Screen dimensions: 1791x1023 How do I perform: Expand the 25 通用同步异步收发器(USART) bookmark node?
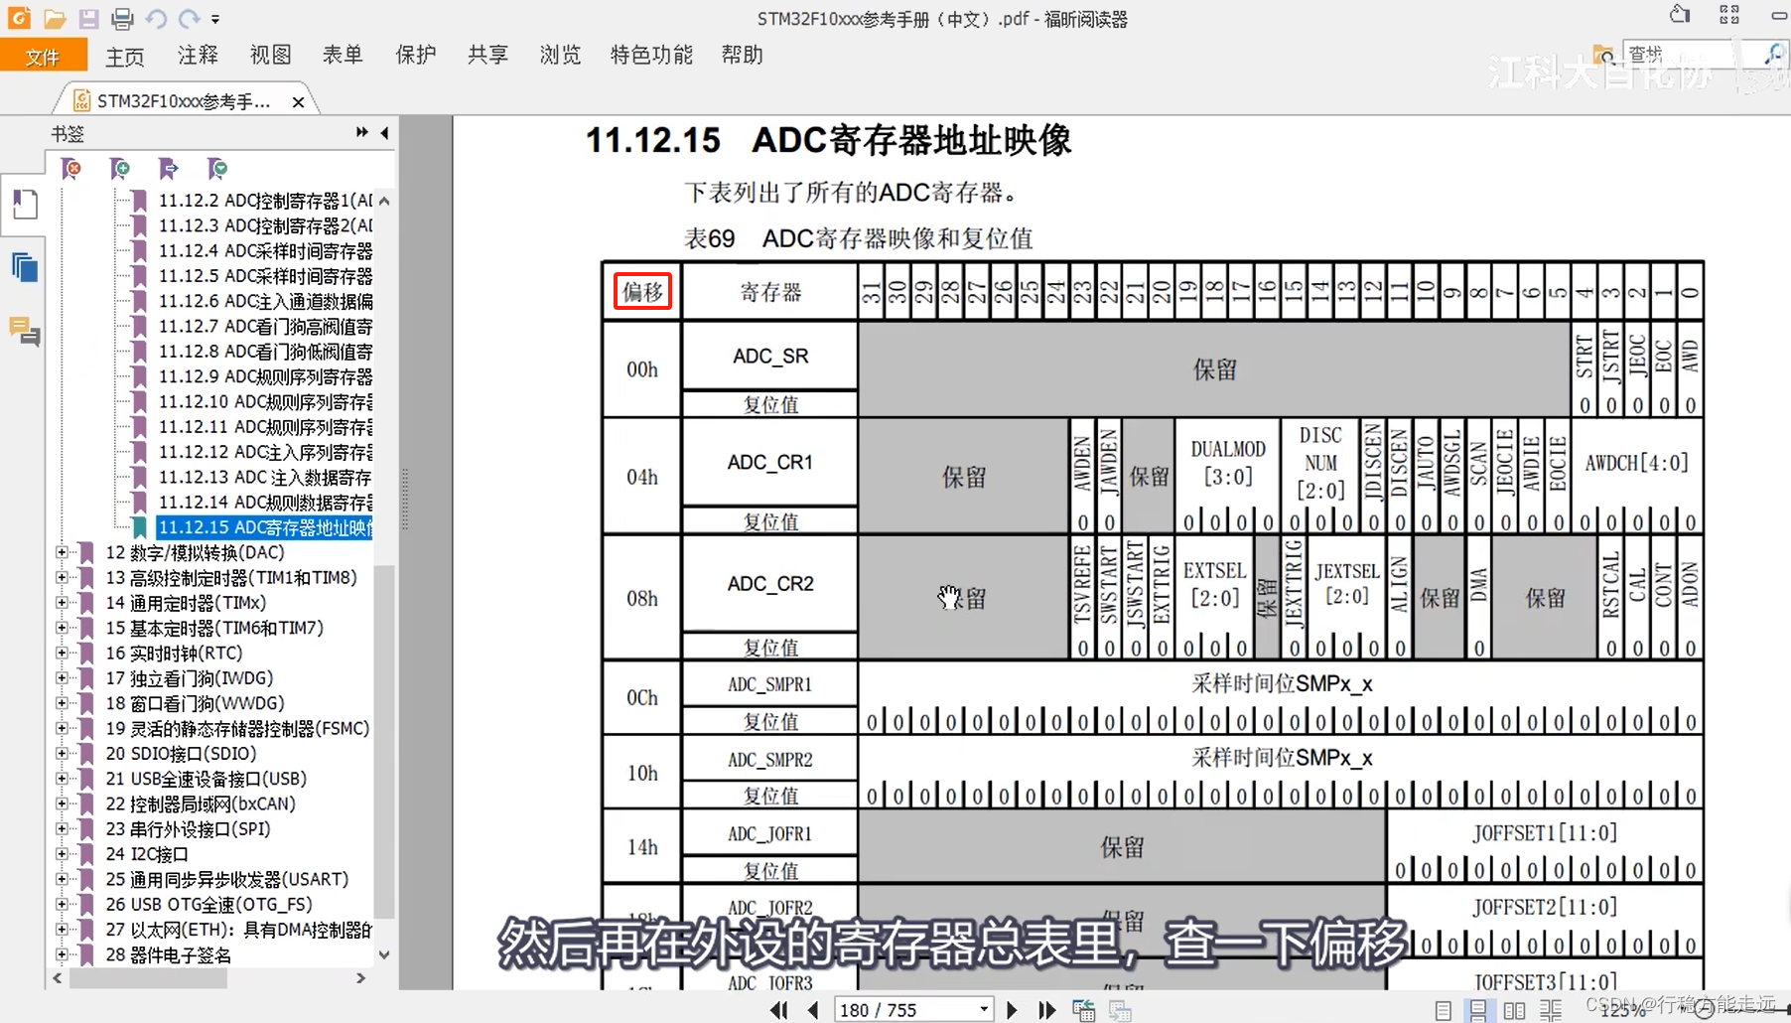[62, 879]
